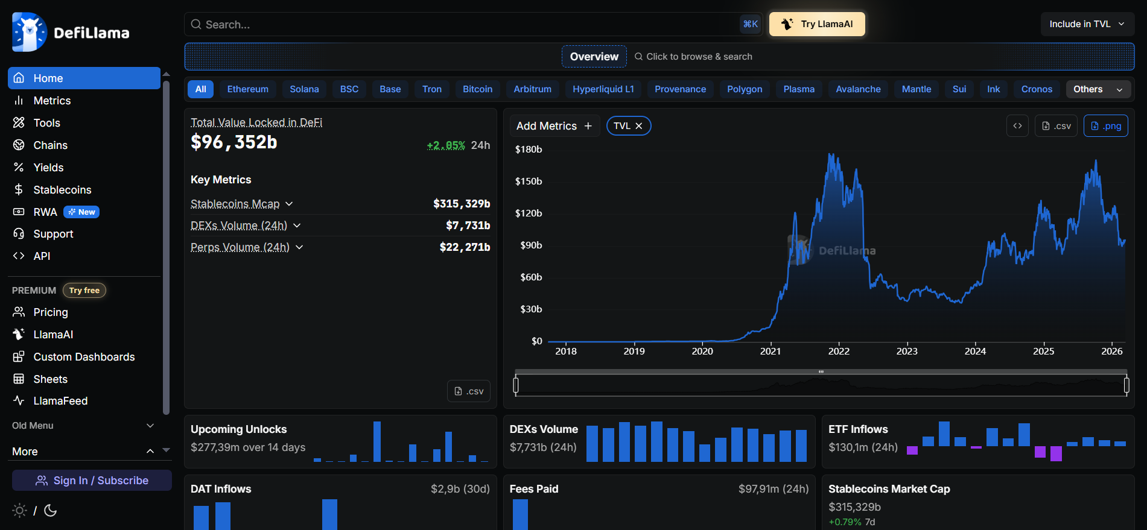Click the RWA icon in sidebar
The width and height of the screenshot is (1147, 530).
[x=19, y=212]
